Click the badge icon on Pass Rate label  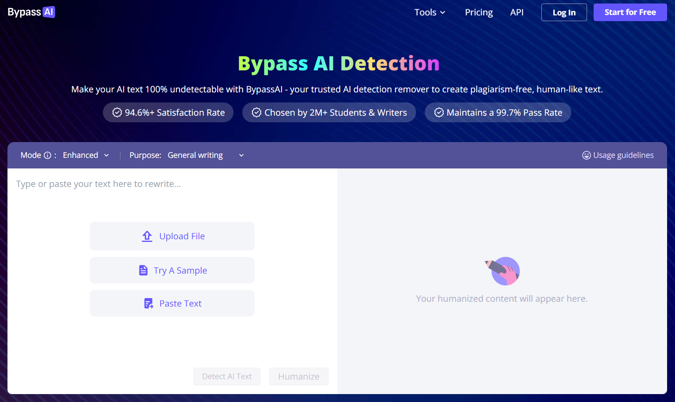[x=438, y=112]
